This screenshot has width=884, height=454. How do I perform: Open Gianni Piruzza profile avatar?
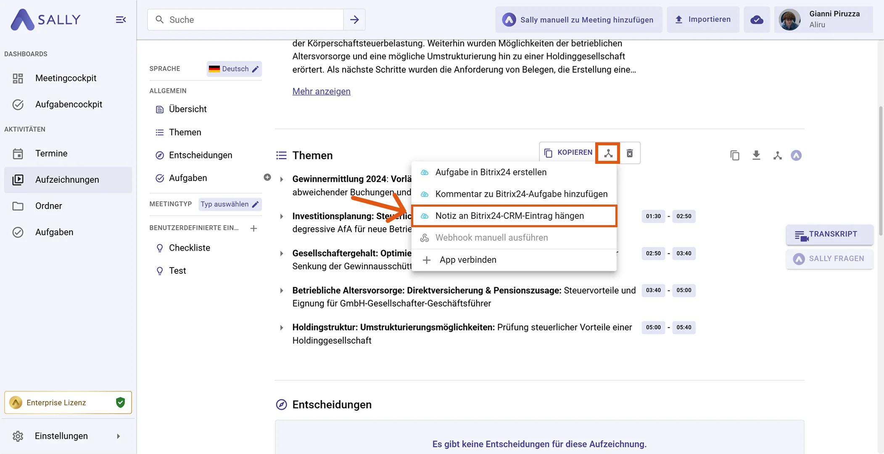pos(789,20)
